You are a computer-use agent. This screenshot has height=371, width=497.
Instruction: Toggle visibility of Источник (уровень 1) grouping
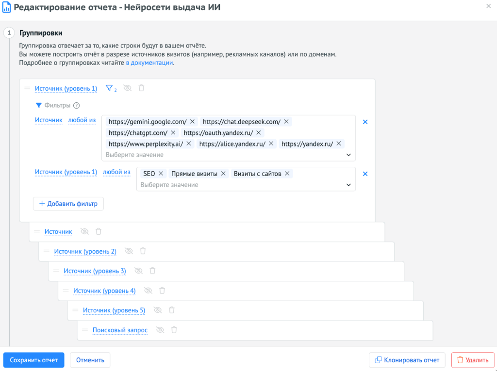[x=128, y=88]
